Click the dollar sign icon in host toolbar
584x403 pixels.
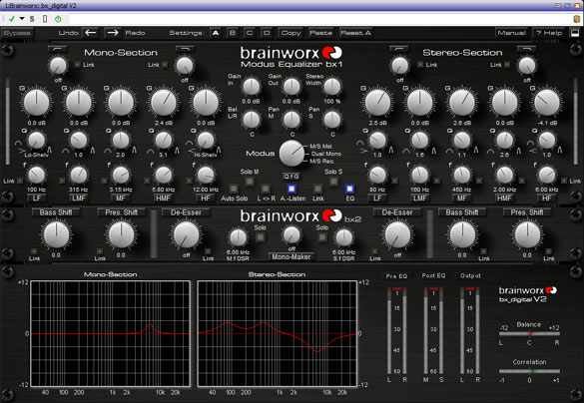pos(32,19)
